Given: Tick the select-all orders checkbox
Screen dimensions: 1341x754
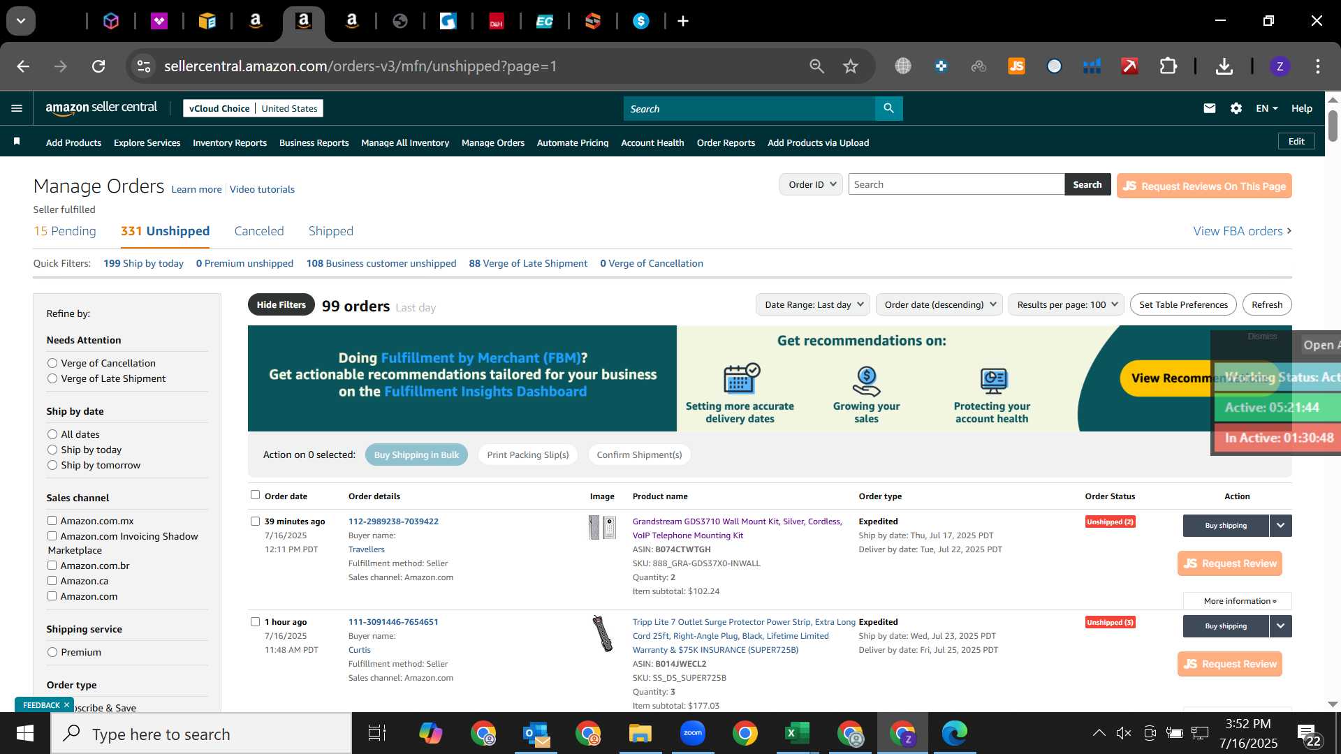Looking at the screenshot, I should tap(255, 495).
